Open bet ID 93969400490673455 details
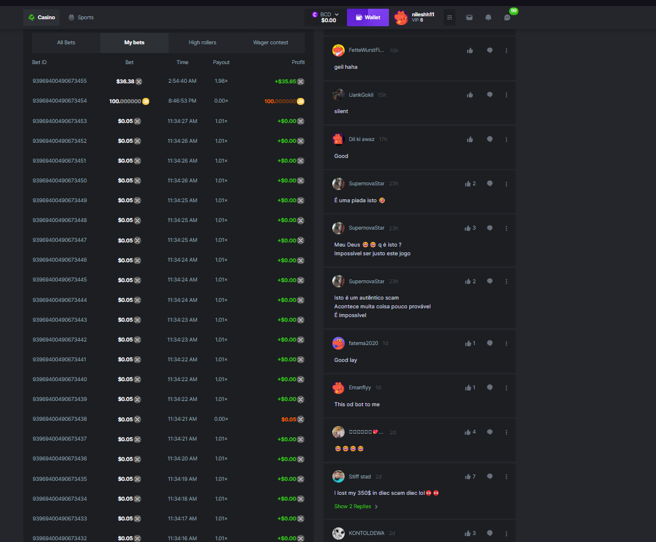This screenshot has height=542, width=656. [x=59, y=81]
